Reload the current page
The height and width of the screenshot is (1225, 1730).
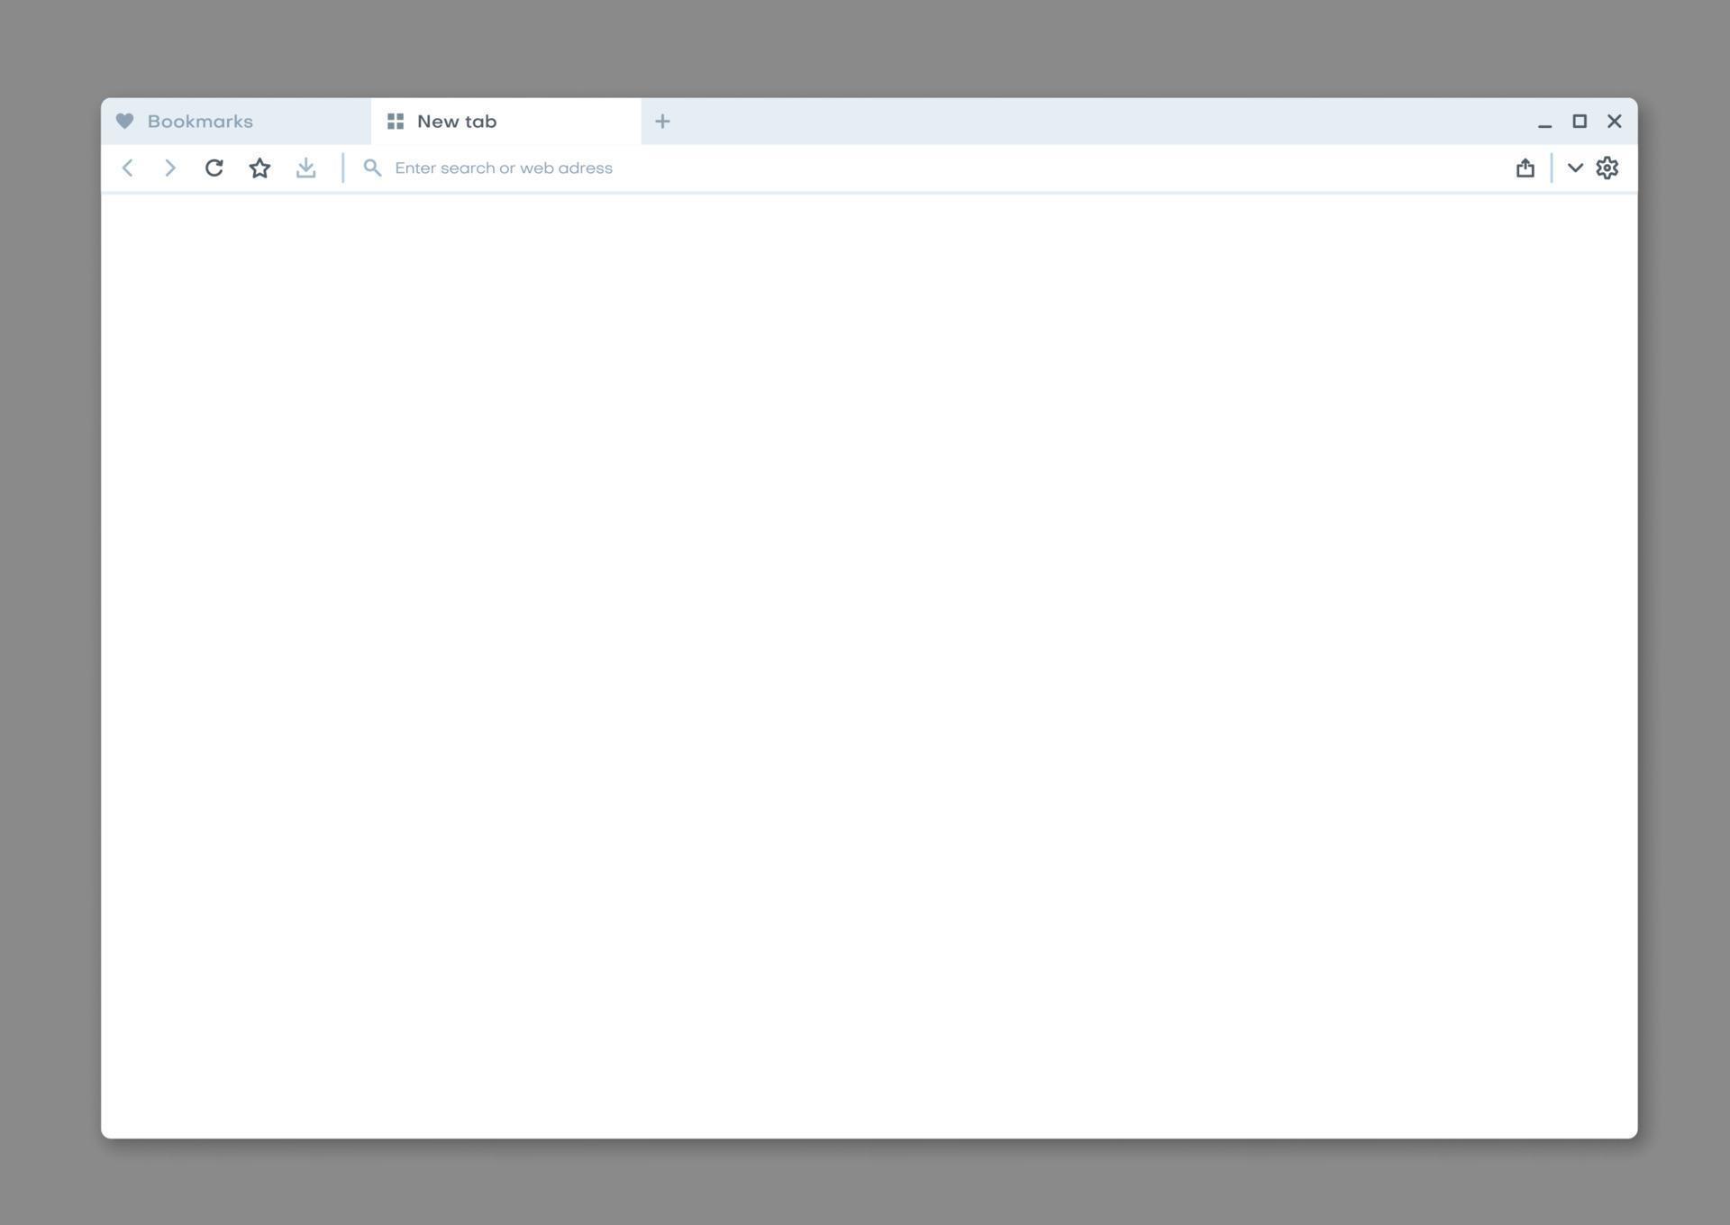coord(214,168)
